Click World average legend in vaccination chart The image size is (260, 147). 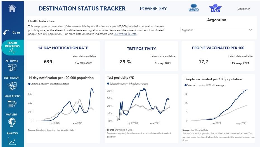pyautogui.click(x=216, y=85)
